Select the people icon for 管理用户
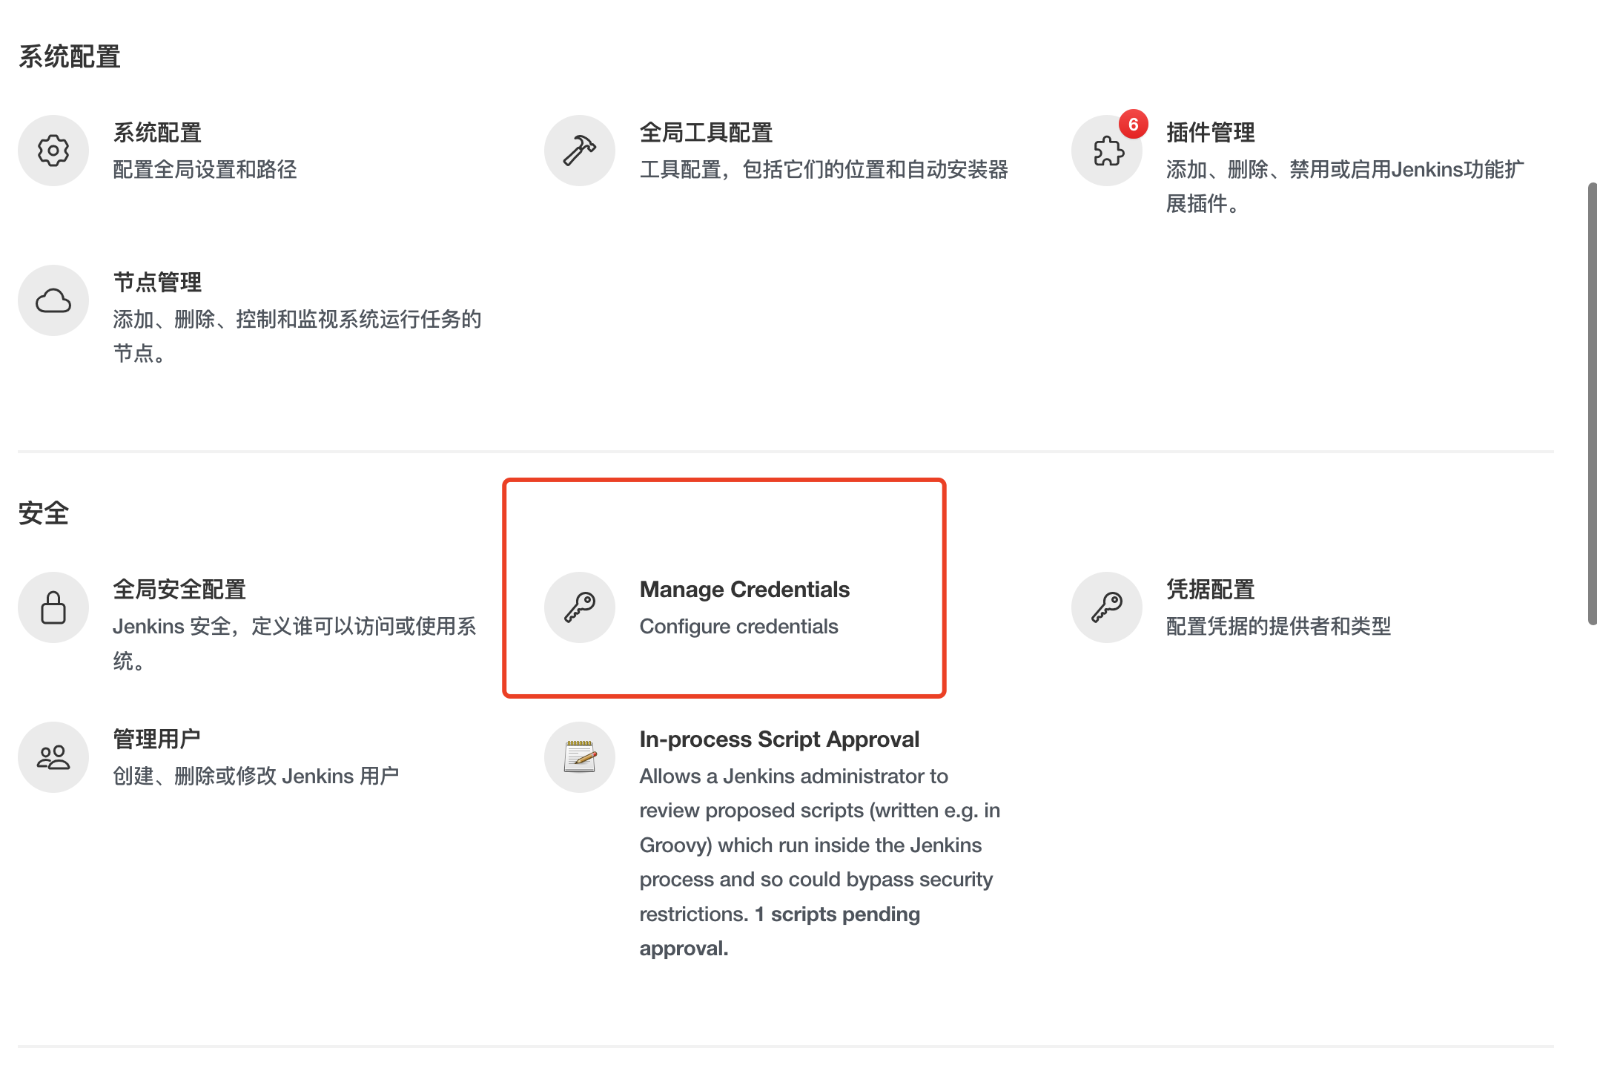Screen dimensions: 1597x1068 click(x=53, y=757)
